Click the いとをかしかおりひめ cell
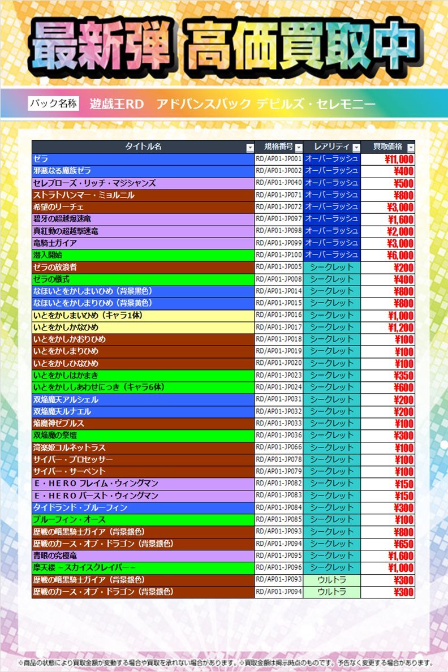The height and width of the screenshot is (672, 448). click(143, 339)
